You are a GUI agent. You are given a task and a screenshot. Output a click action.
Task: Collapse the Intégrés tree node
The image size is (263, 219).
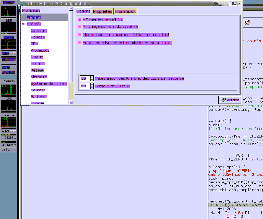(23, 24)
